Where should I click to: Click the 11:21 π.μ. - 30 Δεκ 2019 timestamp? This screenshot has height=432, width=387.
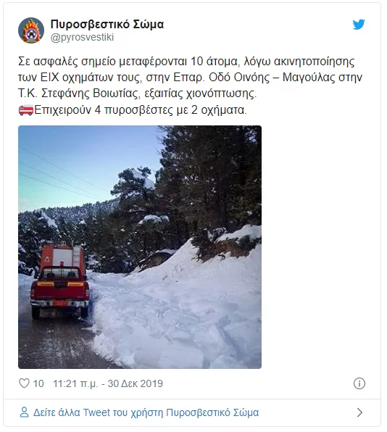pos(108,383)
